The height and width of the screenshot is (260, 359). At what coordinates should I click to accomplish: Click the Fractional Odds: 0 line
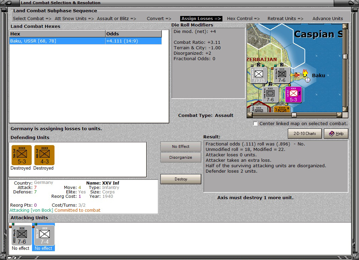coord(194,59)
